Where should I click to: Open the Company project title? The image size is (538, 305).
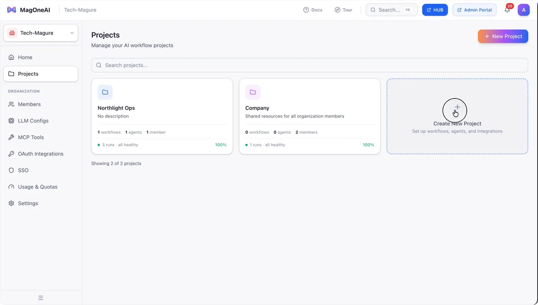click(x=257, y=108)
